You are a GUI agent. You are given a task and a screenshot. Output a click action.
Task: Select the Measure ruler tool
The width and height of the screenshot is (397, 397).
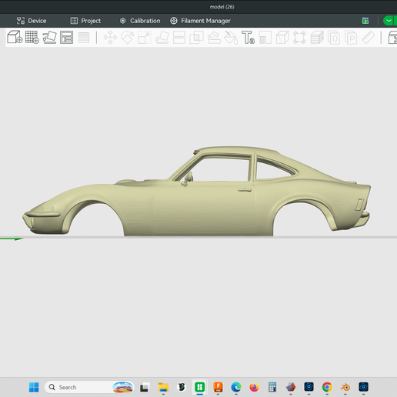(x=369, y=38)
